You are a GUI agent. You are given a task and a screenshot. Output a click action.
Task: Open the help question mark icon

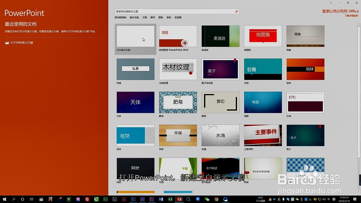(331, 3)
